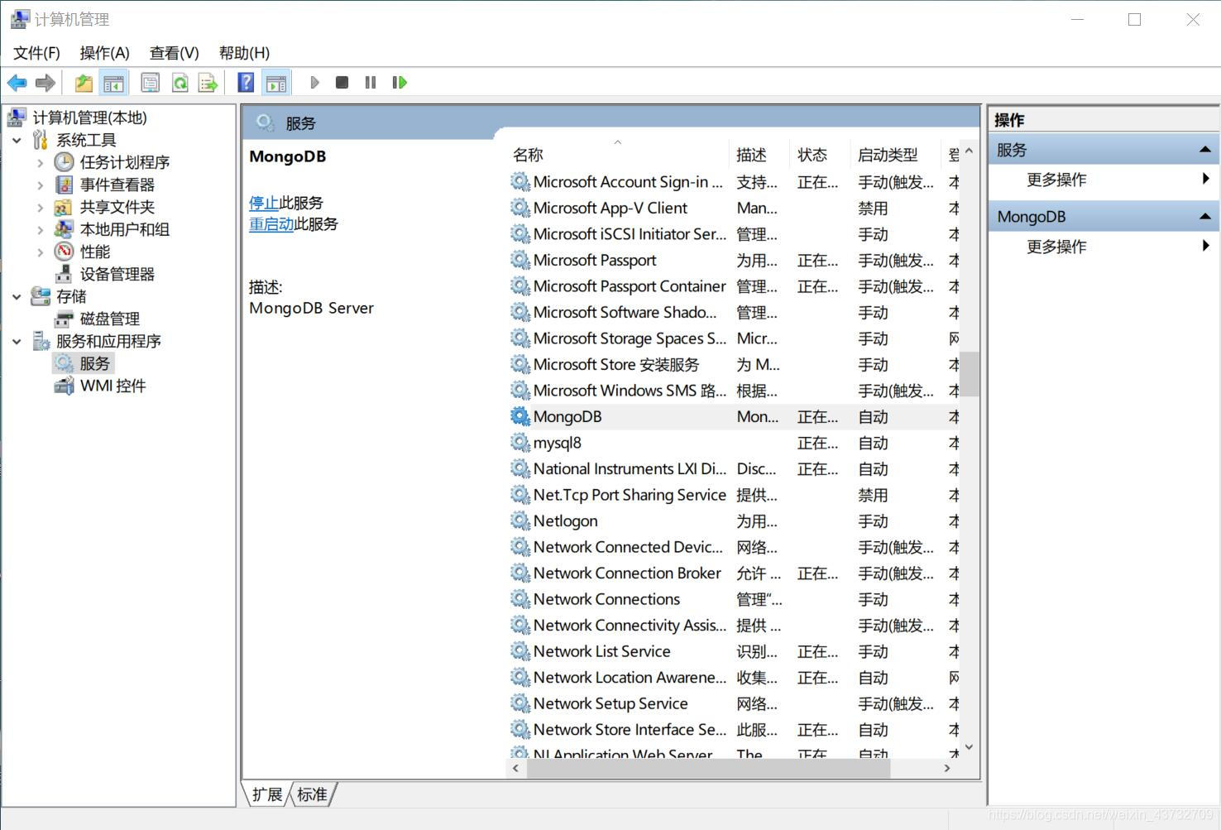Expand the 共享文件夹 tree node
This screenshot has height=830, width=1221.
coord(40,208)
